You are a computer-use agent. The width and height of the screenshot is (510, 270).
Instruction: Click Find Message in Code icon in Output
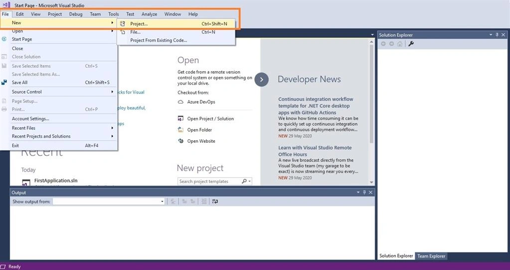coord(173,201)
